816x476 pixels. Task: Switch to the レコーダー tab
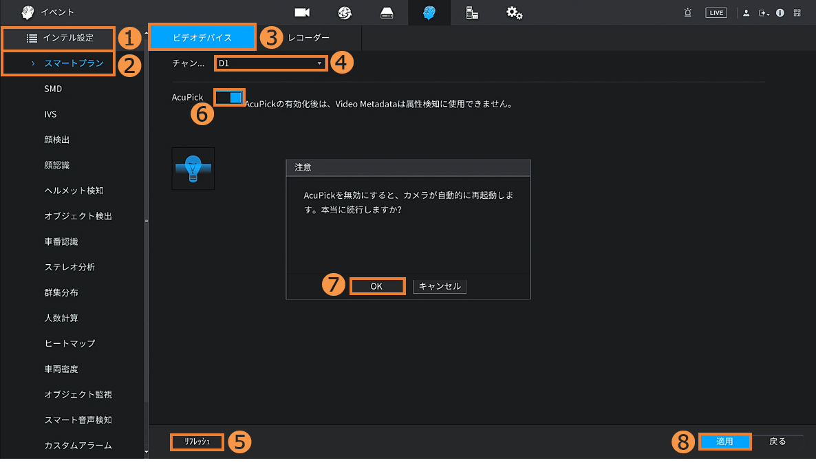point(309,37)
